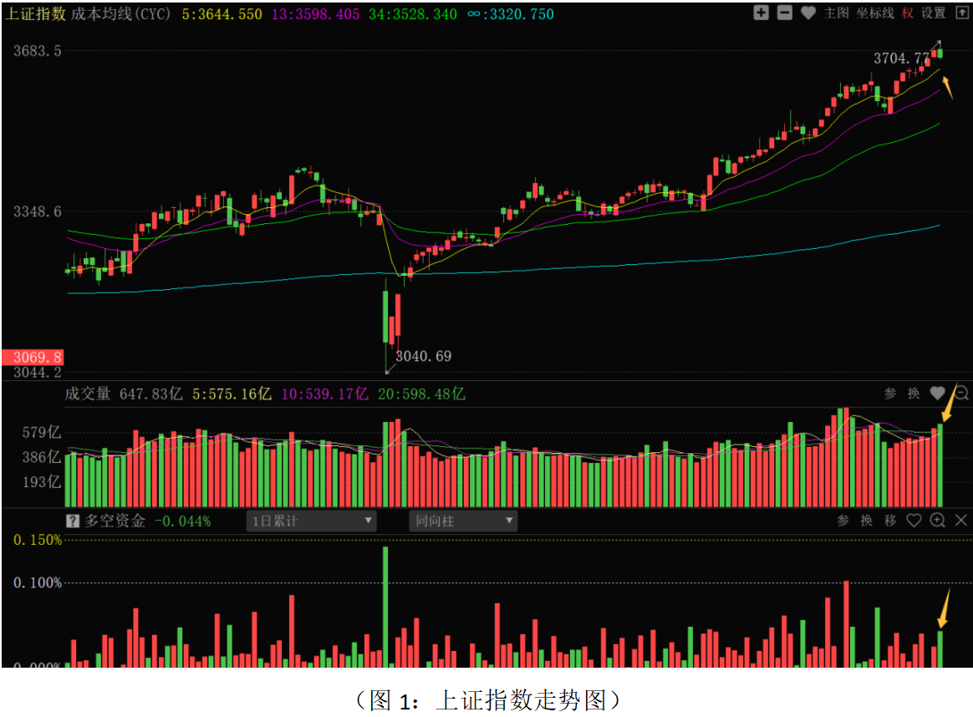973x717 pixels.
Task: Favorite the main chart heart icon
Action: pyautogui.click(x=808, y=13)
